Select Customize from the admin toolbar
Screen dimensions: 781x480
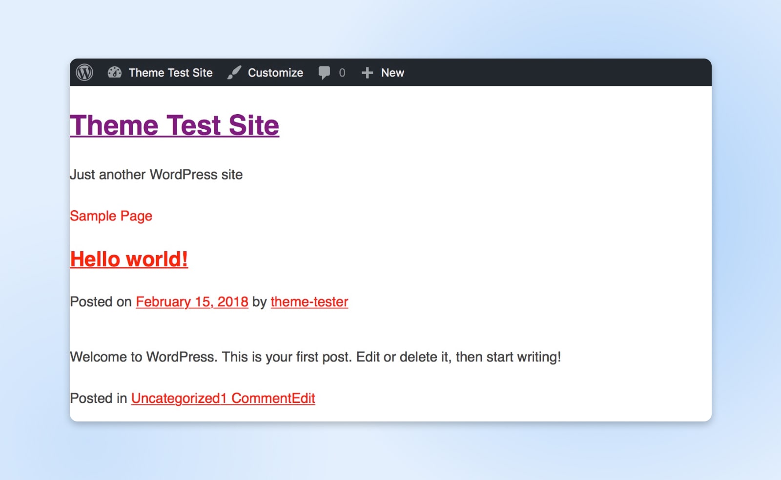[x=275, y=73]
